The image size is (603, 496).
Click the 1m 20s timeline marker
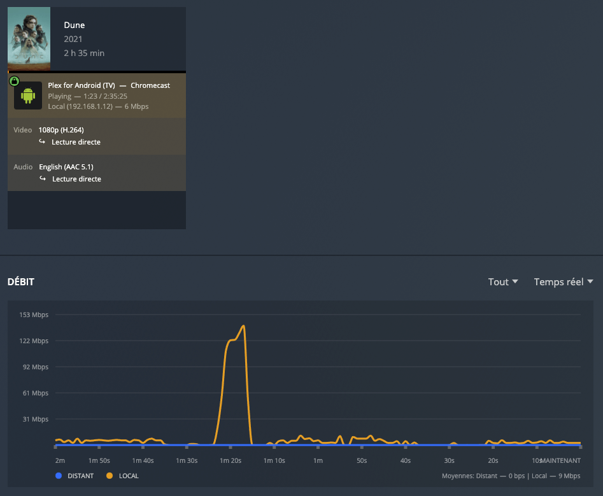tap(230, 460)
